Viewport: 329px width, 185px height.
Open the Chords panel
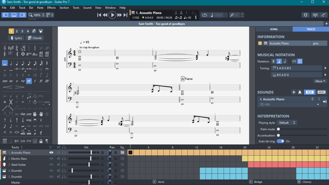(x=35, y=38)
